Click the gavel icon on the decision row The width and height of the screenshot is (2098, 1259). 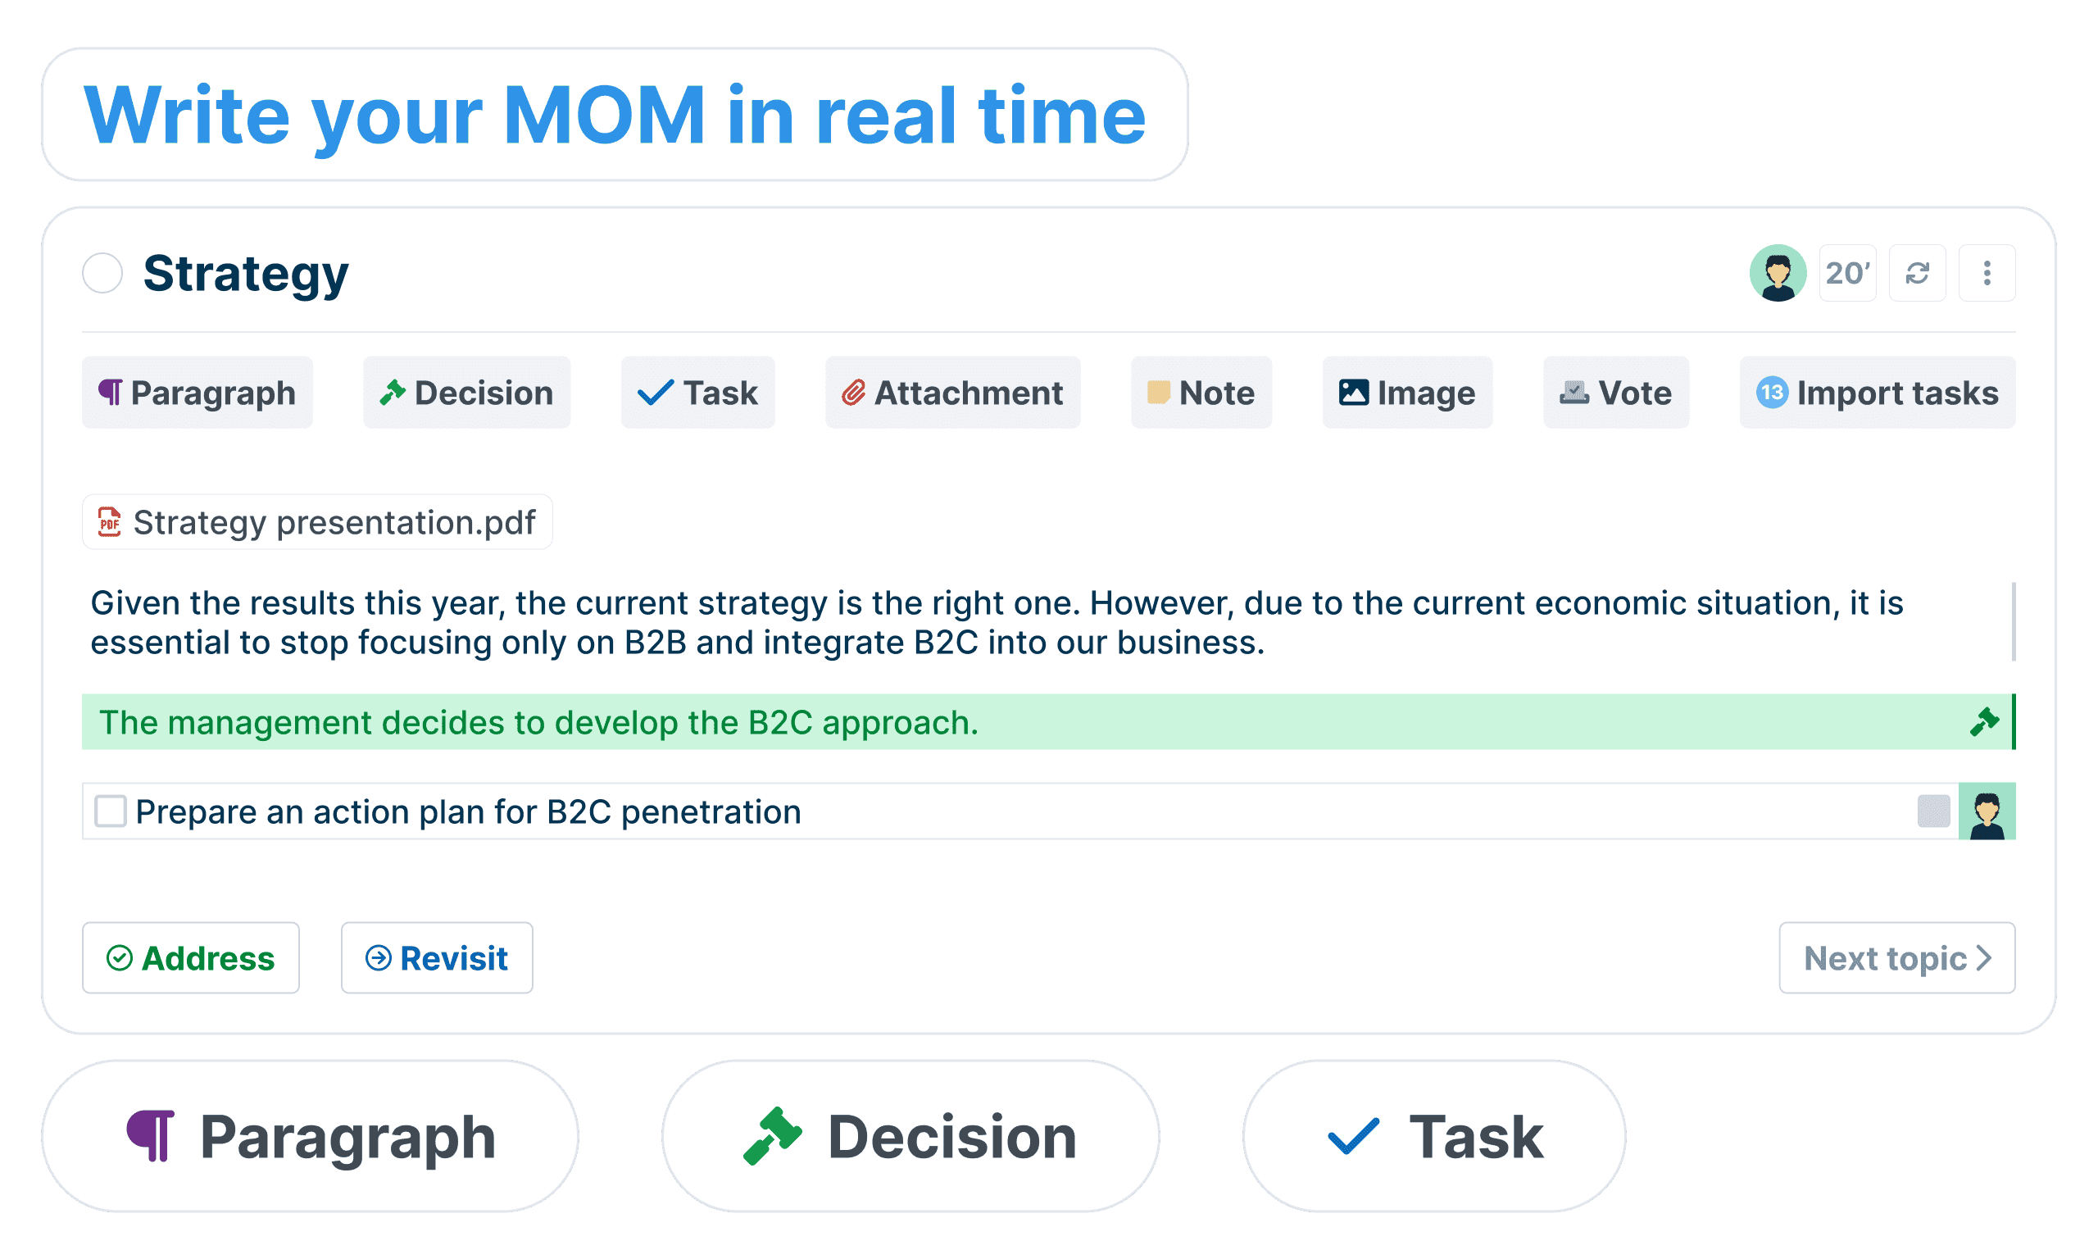1983,722
